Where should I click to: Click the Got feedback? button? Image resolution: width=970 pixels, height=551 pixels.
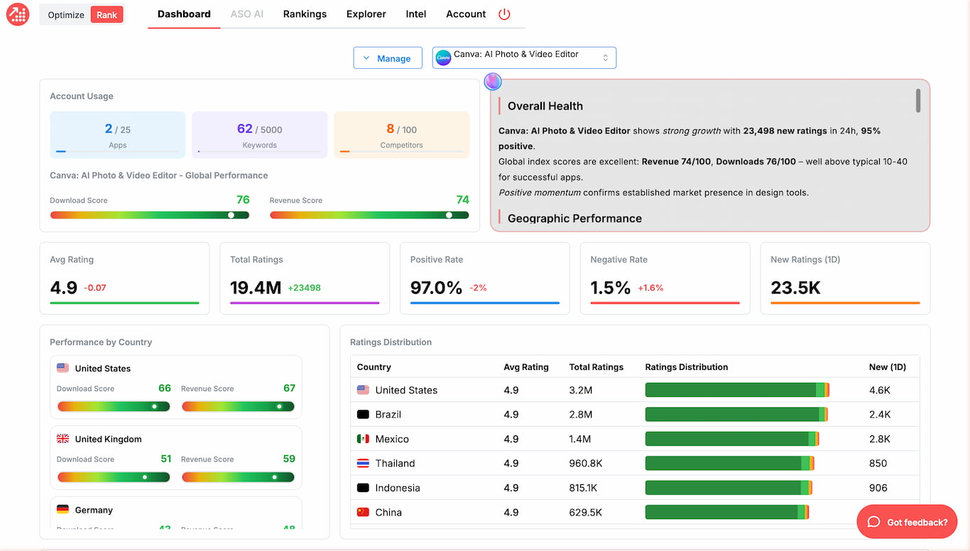point(907,522)
